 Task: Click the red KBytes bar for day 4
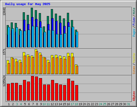point(21,93)
